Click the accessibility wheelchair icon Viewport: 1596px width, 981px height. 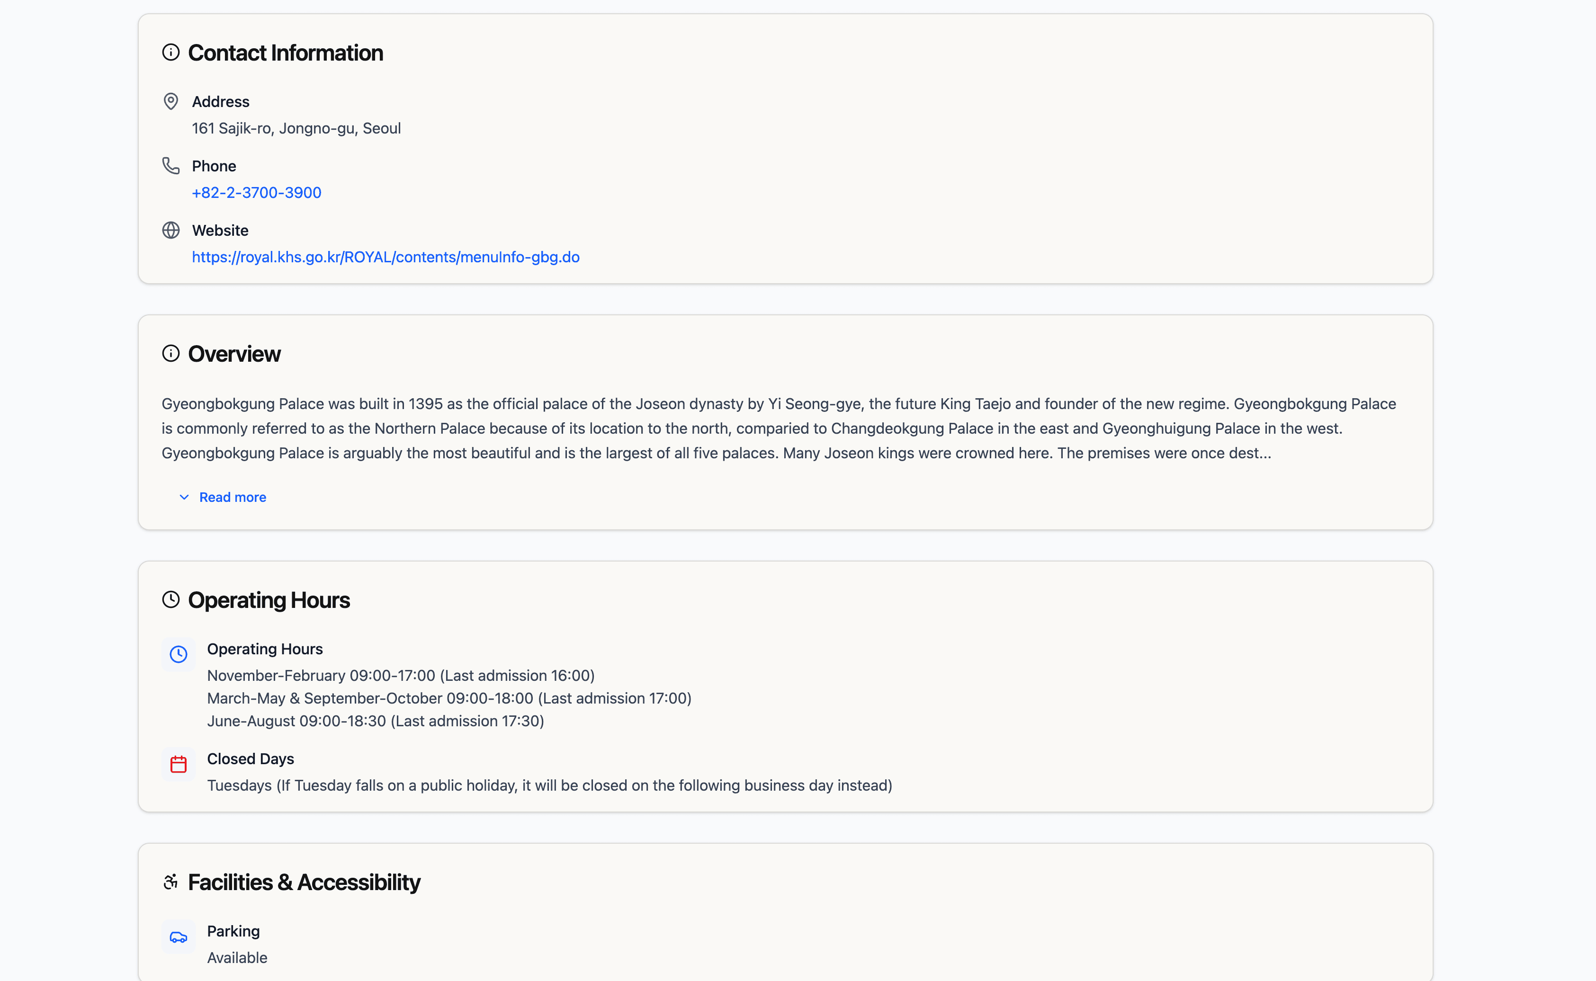170,882
